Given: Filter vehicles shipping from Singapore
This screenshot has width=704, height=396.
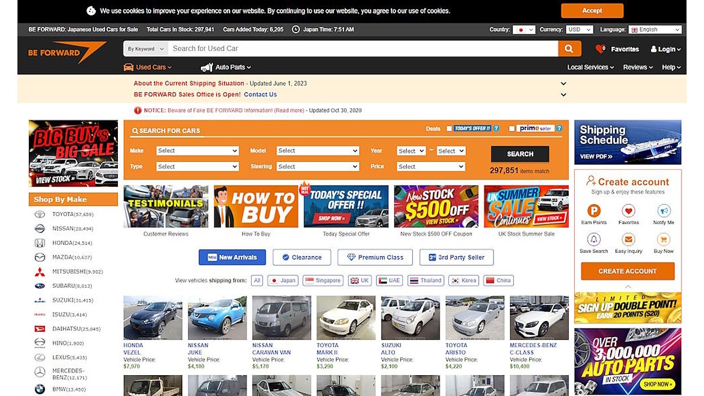Looking at the screenshot, I should (323, 280).
